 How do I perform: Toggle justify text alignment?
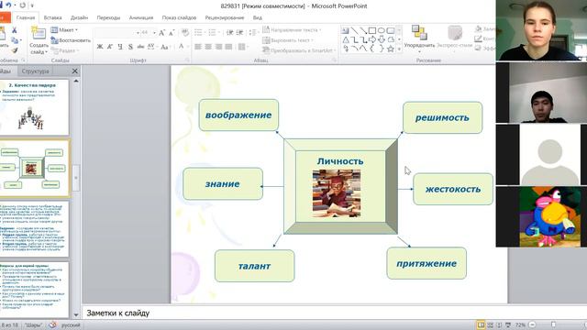pos(228,47)
